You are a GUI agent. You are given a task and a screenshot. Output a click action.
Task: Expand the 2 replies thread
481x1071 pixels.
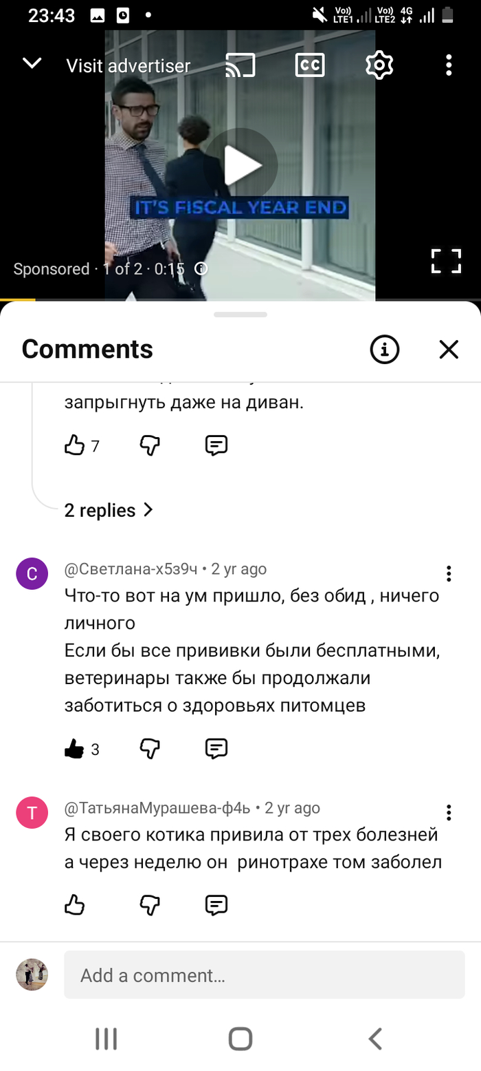tap(109, 510)
